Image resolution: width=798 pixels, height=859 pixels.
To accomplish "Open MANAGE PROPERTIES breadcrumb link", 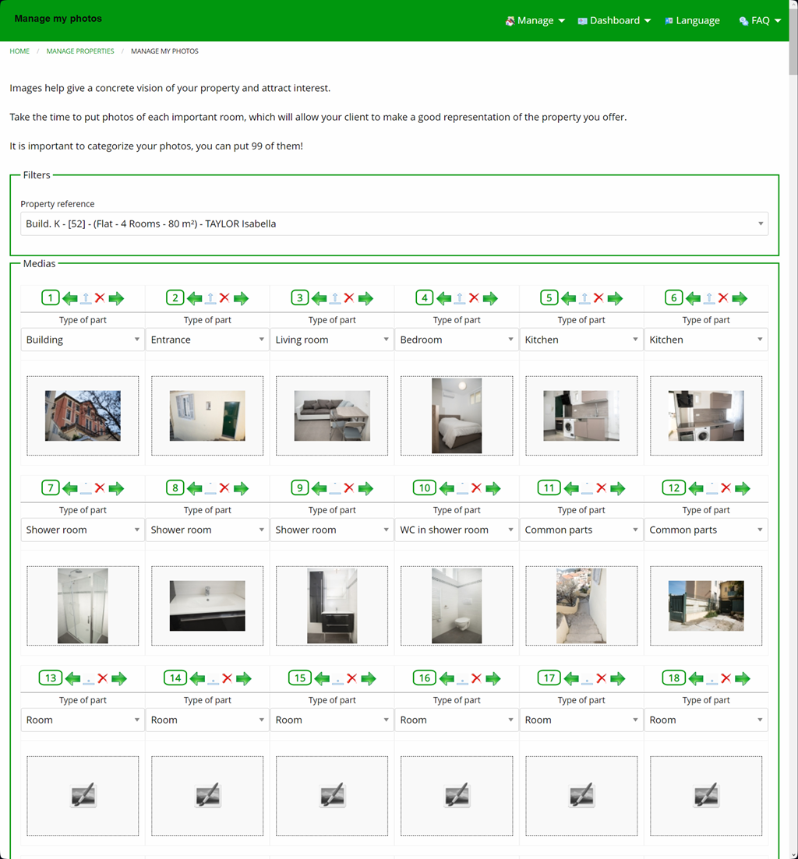I will tap(80, 51).
